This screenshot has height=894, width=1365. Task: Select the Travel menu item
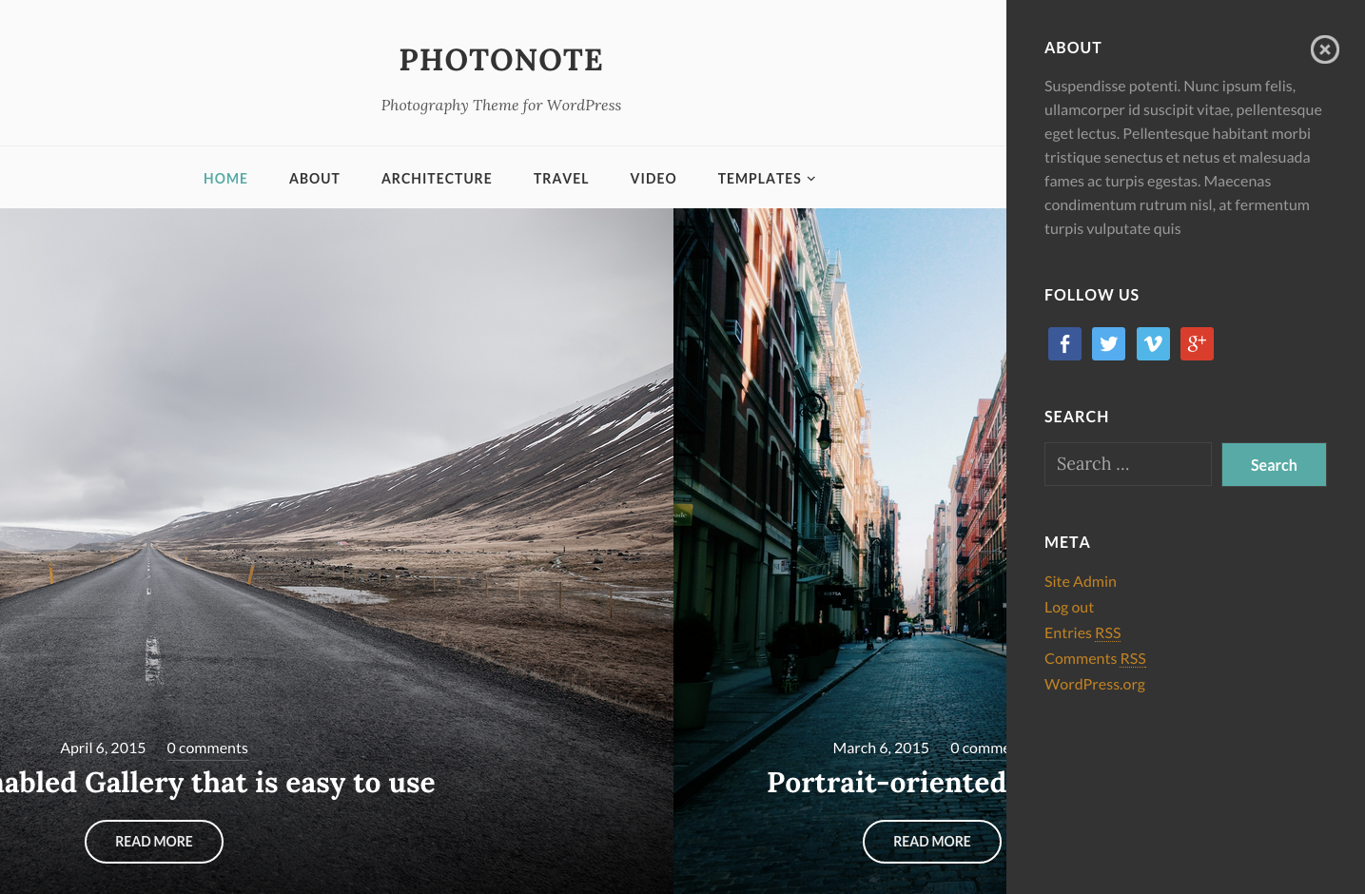click(561, 179)
